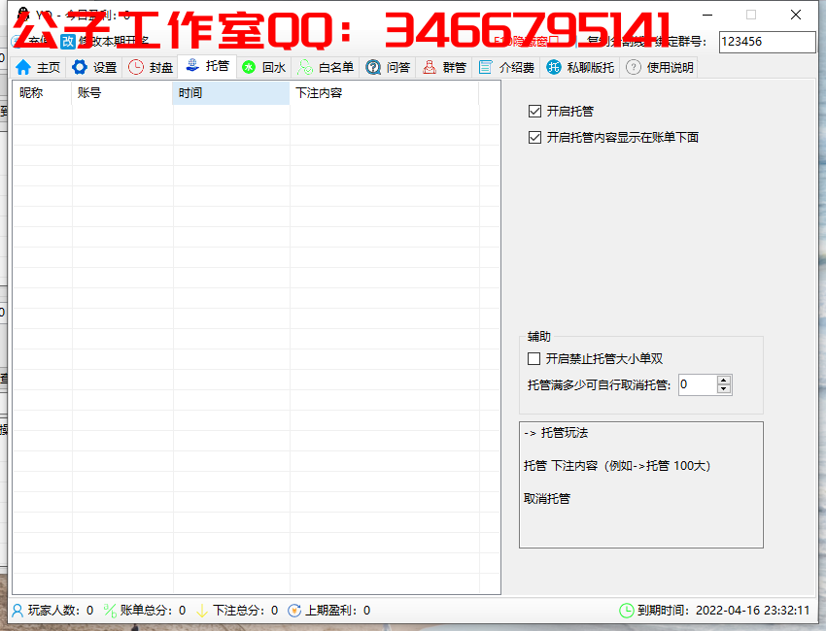Screen dimensions: 826x631
Task: Click the 绑定群号 input field
Action: coord(767,42)
